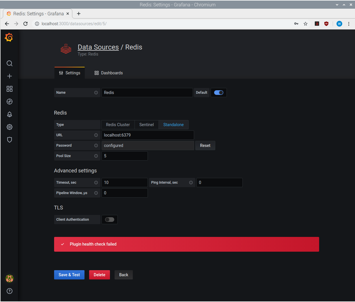The image size is (355, 302).
Task: Open the window title bar dropdown arrow
Action: tap(336, 5)
